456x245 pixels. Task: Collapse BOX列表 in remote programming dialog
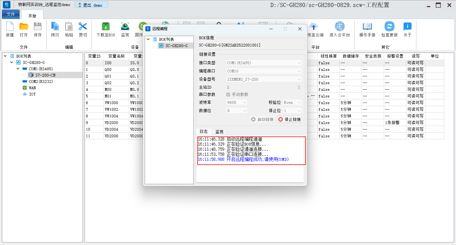click(148, 39)
